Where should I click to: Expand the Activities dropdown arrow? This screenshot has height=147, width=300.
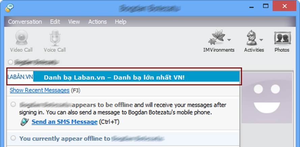(x=261, y=40)
